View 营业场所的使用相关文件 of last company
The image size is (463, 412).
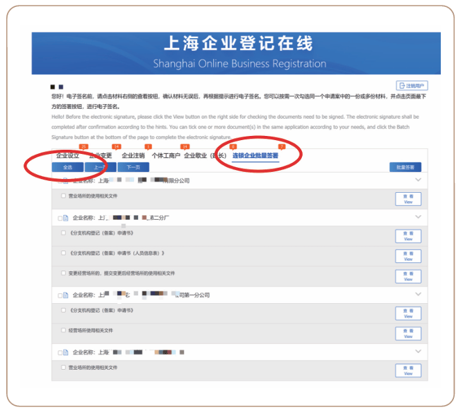tap(408, 370)
